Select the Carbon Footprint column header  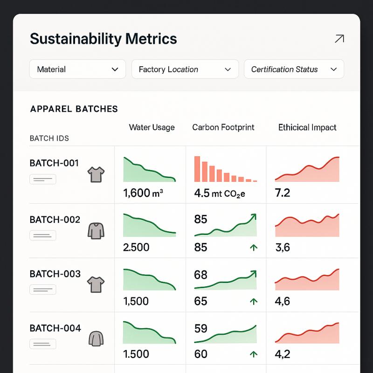point(223,127)
